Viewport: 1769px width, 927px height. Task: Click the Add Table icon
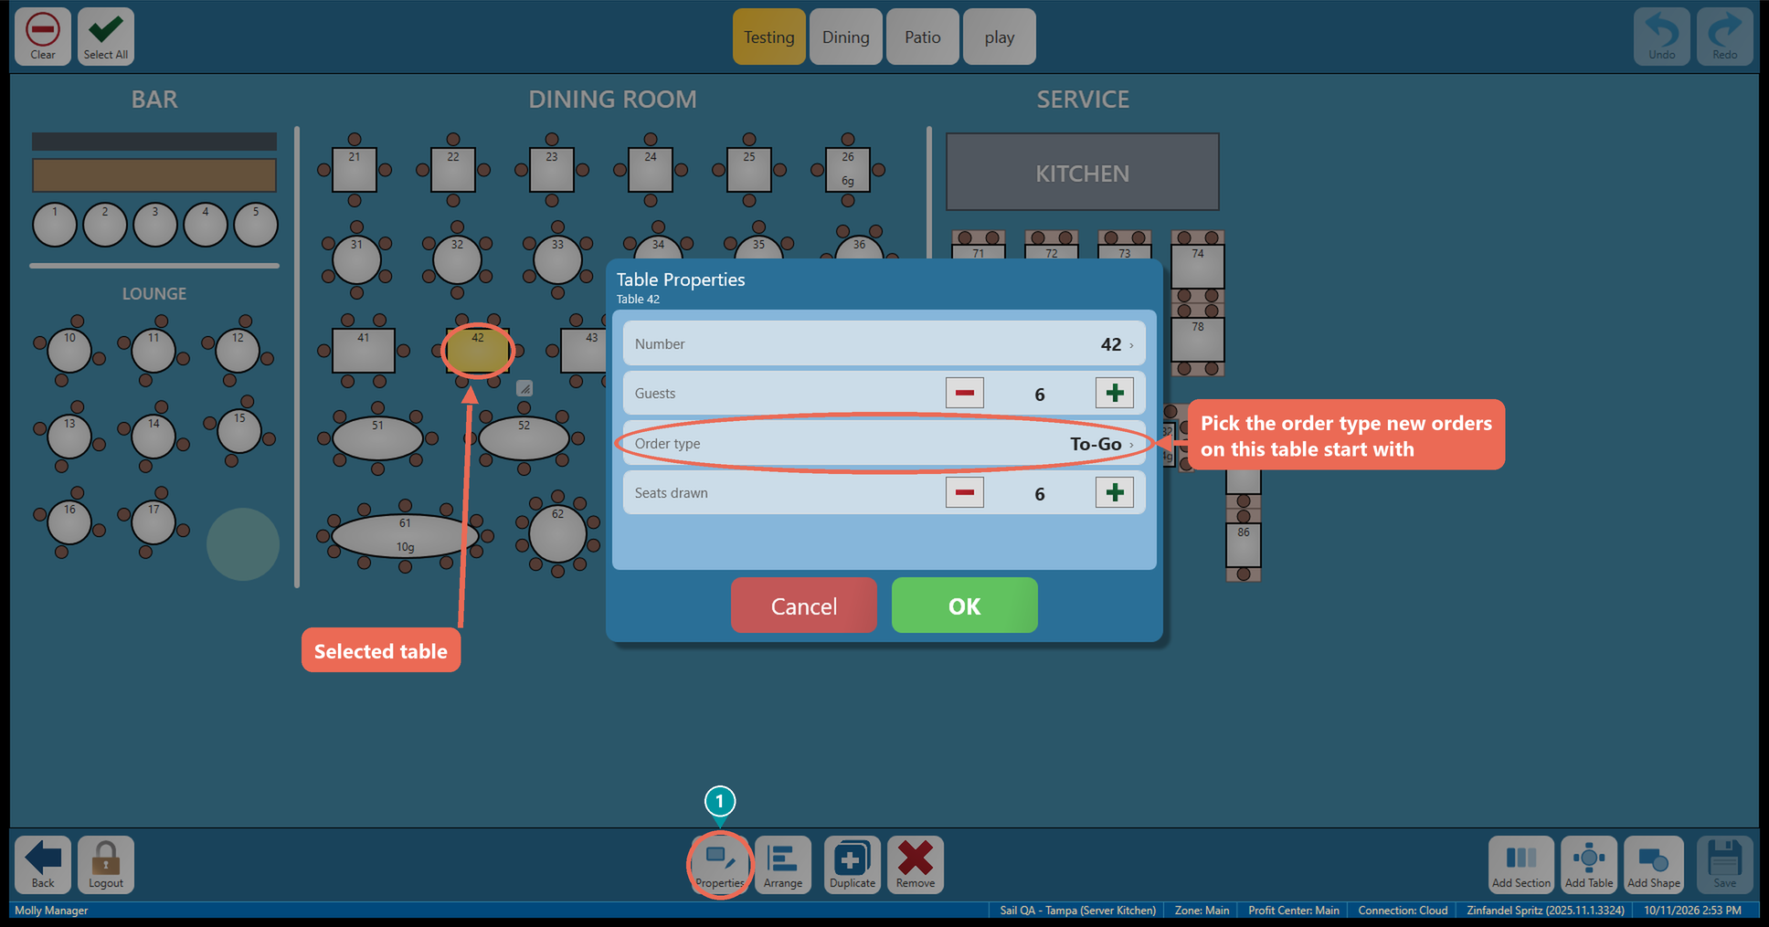tap(1589, 864)
